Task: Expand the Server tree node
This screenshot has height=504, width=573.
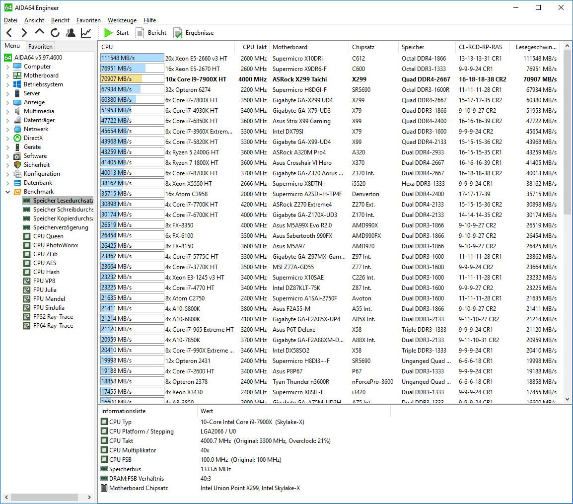Action: (x=7, y=93)
